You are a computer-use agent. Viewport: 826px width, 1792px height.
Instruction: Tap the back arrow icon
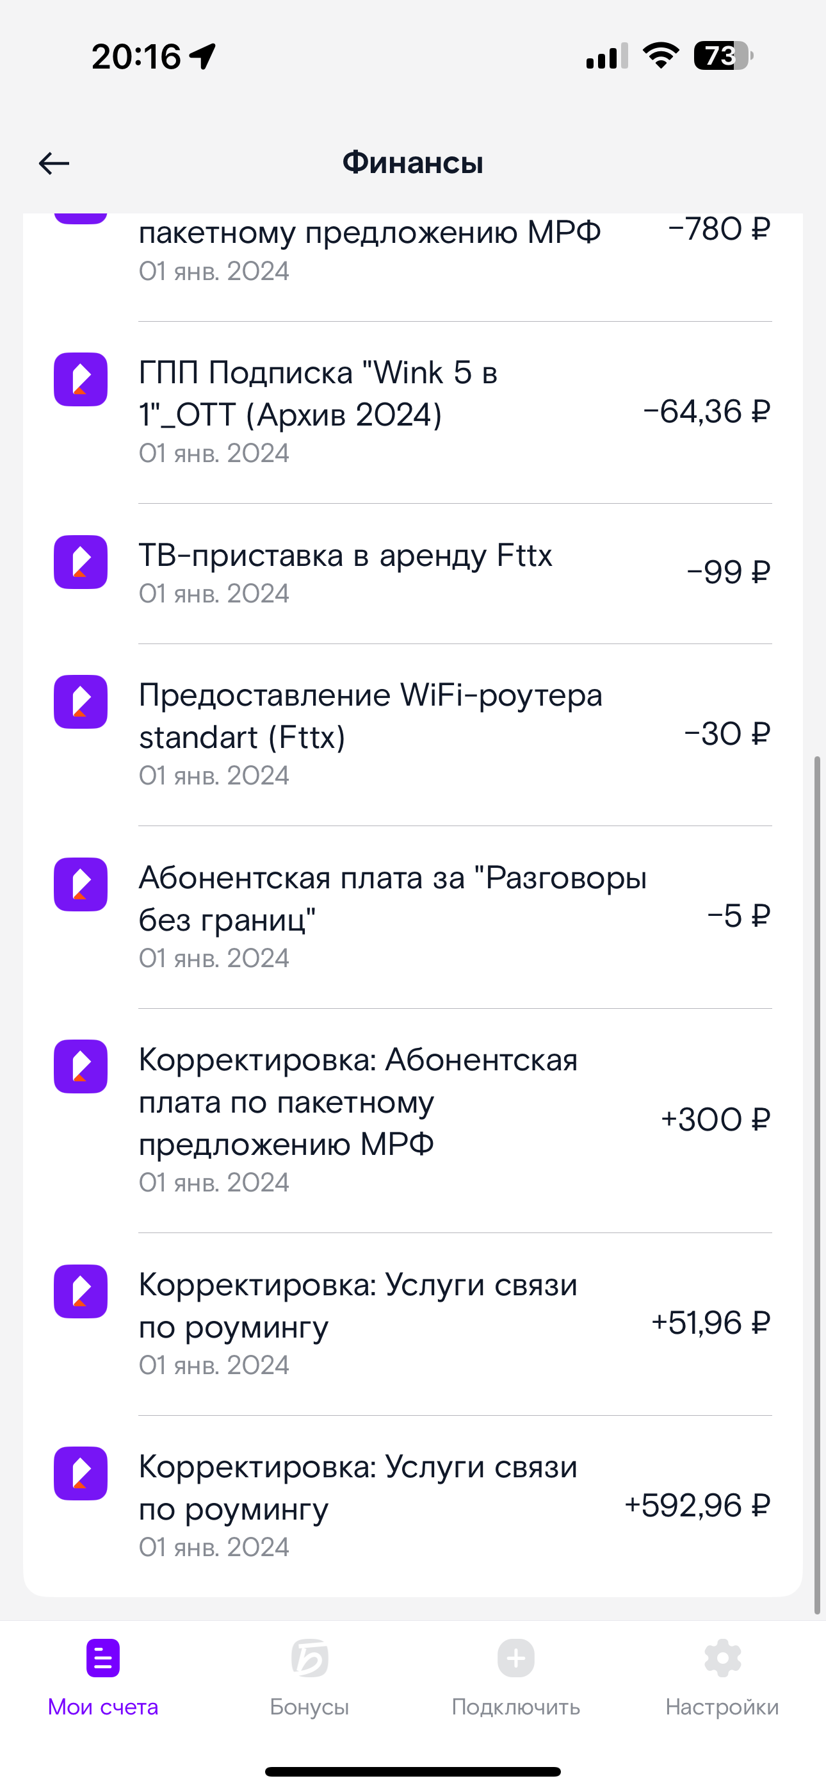coord(54,163)
